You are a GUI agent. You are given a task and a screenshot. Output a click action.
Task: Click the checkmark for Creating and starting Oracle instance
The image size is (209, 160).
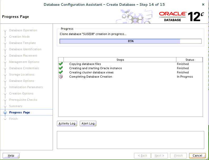point(61,68)
